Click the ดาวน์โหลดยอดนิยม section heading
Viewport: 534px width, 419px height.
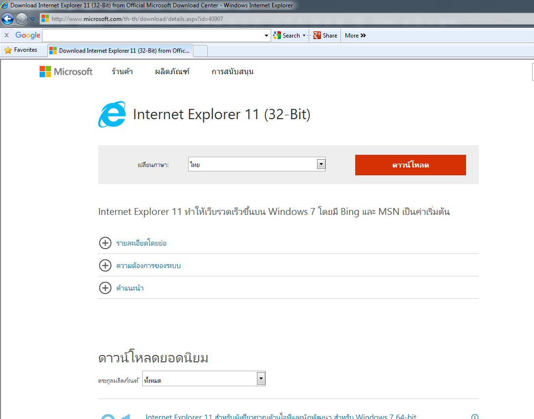(x=153, y=358)
